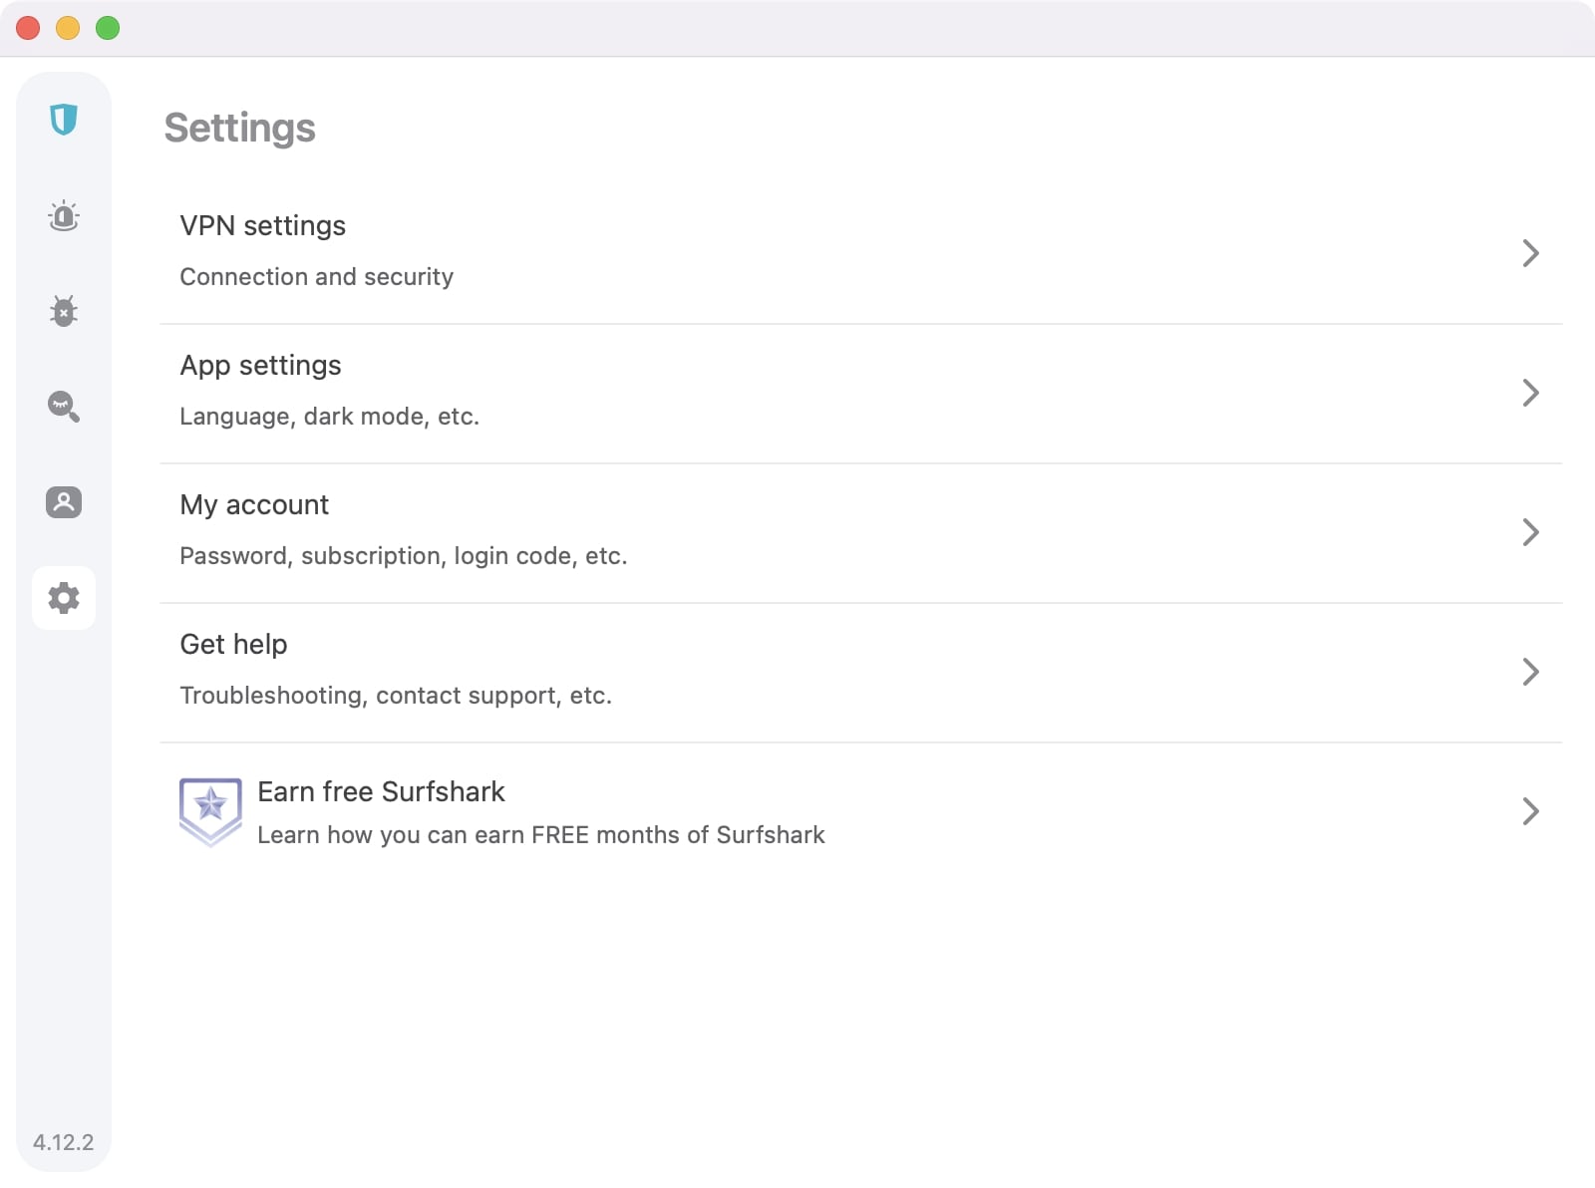The height and width of the screenshot is (1188, 1595).
Task: Open App settings for language and dark mode
Action: pyautogui.click(x=260, y=365)
